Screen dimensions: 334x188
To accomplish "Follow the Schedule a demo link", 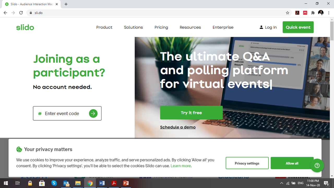I will [x=178, y=127].
